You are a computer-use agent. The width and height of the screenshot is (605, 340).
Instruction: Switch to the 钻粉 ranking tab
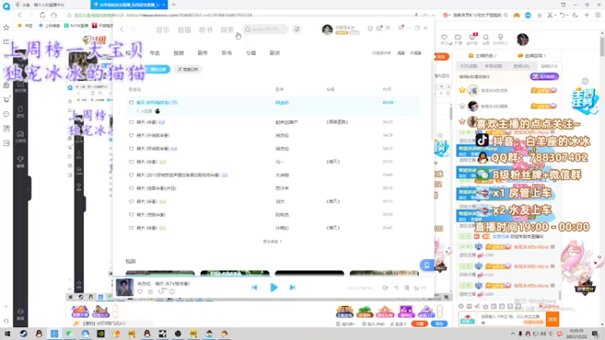coord(549,66)
